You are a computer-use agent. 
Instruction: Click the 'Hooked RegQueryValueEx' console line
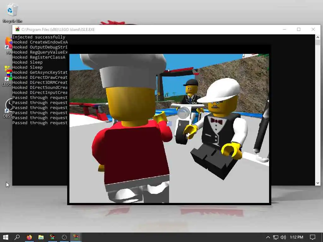40,52
